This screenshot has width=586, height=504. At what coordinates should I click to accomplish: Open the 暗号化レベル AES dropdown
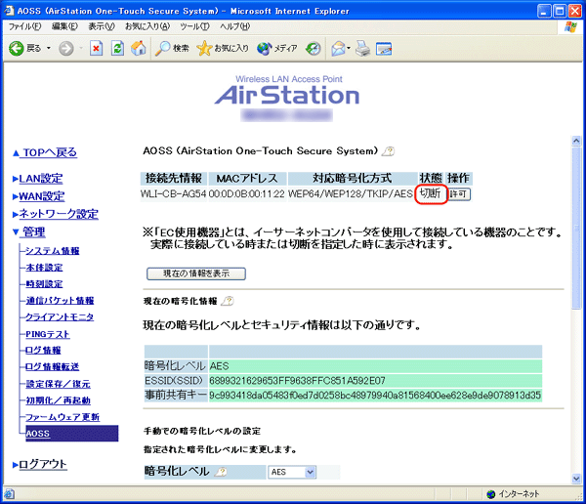(x=292, y=472)
